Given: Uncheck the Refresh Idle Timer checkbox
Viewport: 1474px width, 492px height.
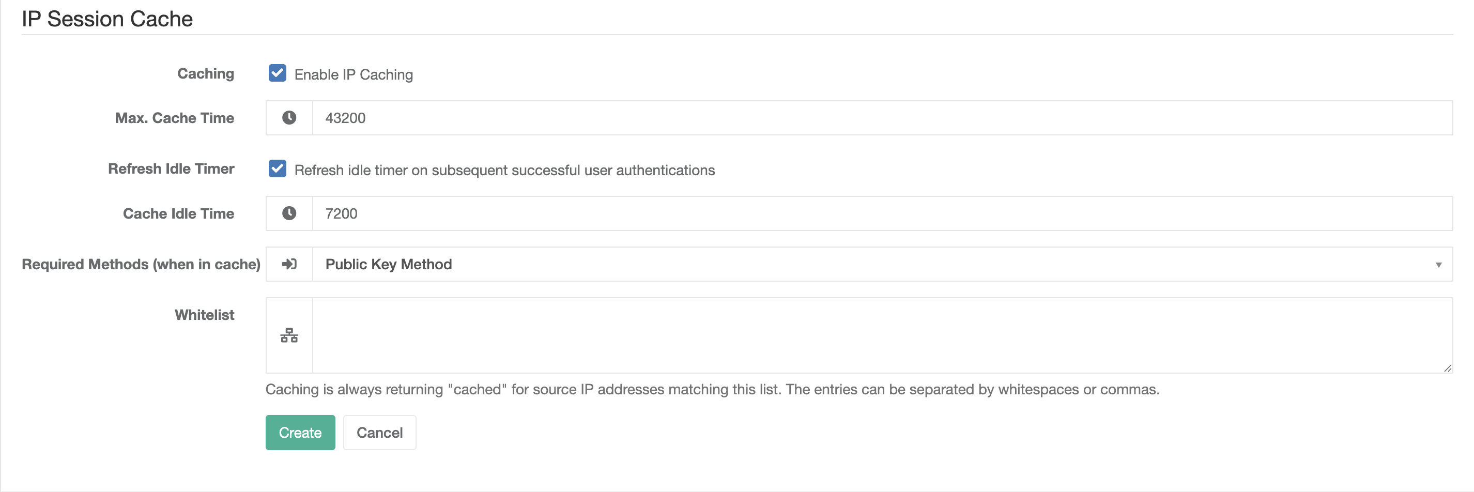Looking at the screenshot, I should click(x=278, y=169).
